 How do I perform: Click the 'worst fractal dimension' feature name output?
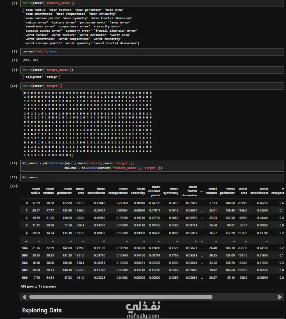point(116,43)
